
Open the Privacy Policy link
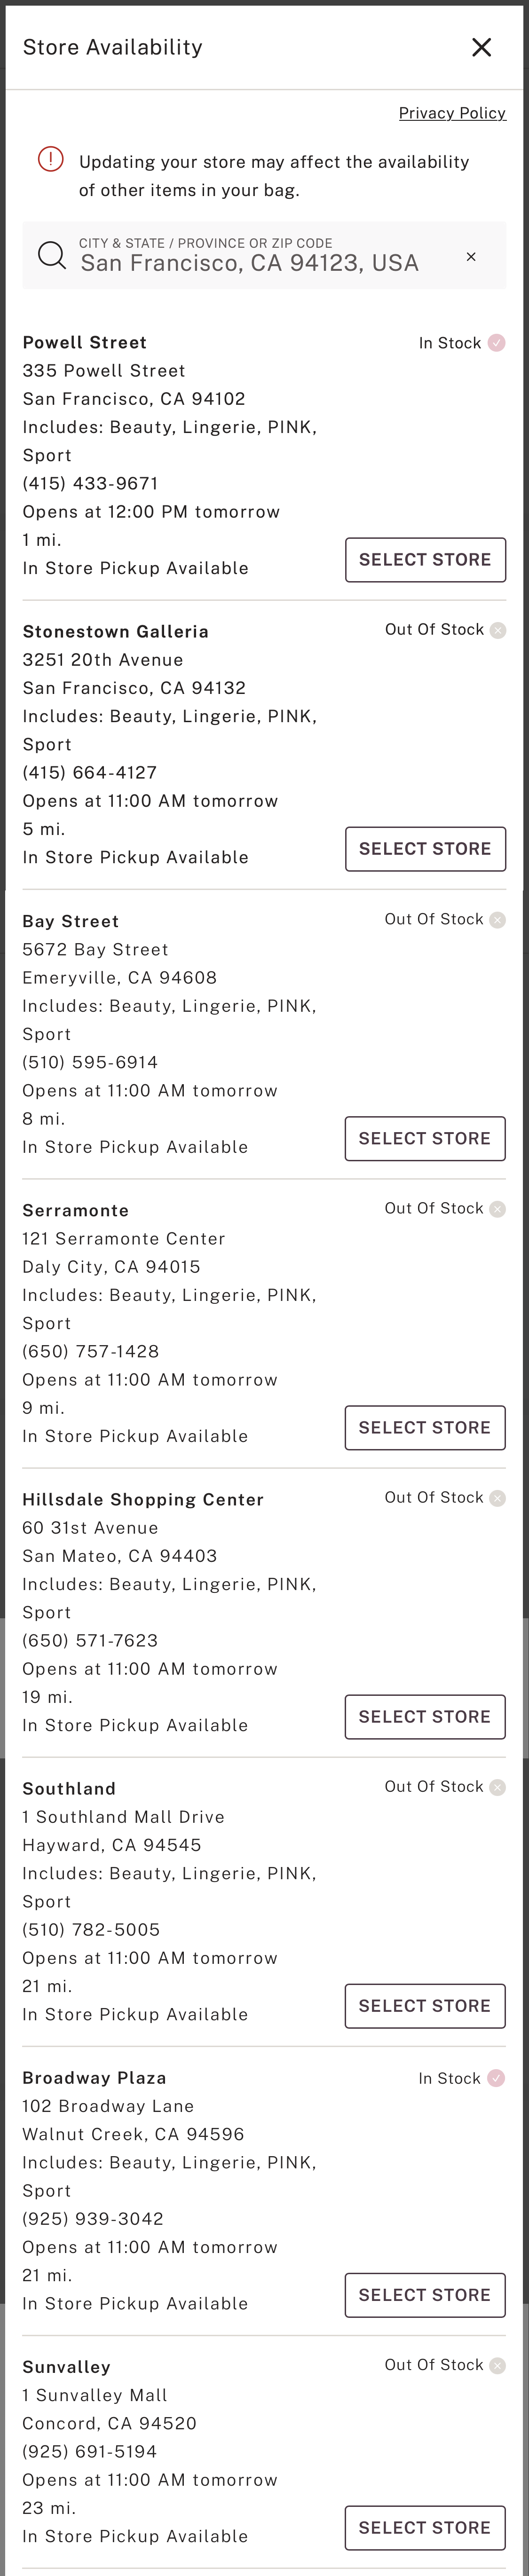(x=452, y=113)
